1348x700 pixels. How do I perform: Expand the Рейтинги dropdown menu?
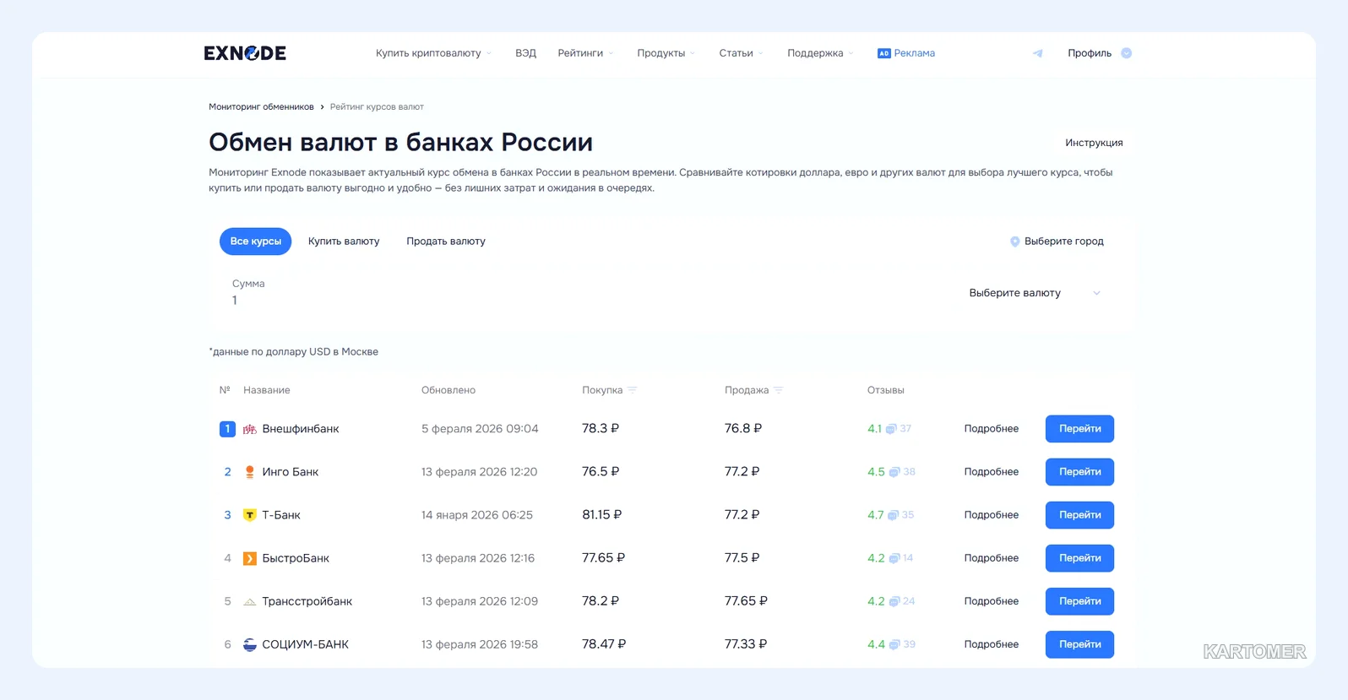pyautogui.click(x=585, y=53)
